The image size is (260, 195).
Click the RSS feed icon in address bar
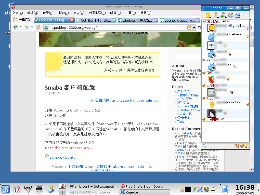189,27
